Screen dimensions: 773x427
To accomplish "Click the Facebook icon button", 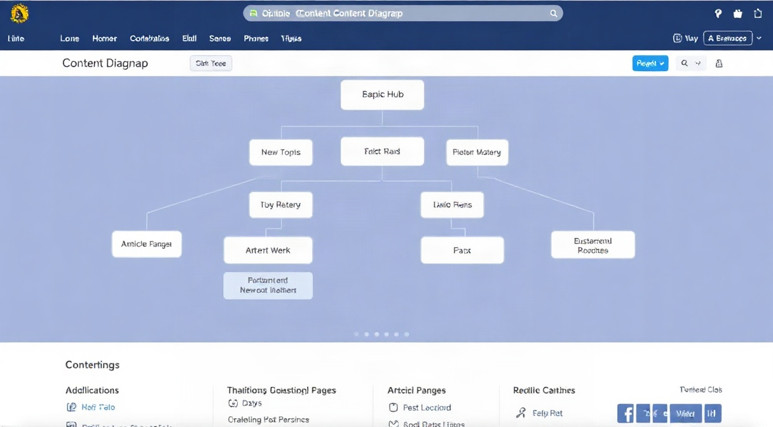I will pos(626,413).
